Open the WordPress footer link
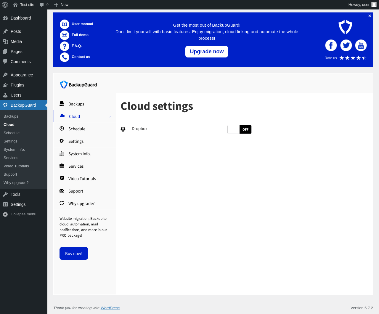Image resolution: width=379 pixels, height=314 pixels. [x=110, y=308]
